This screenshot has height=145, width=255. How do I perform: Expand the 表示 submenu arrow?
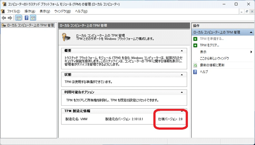[x=251, y=52]
